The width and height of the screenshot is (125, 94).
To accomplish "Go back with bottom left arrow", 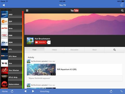I will coord(25,91).
